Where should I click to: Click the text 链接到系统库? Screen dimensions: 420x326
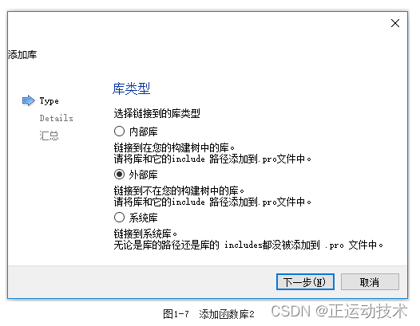(x=145, y=234)
